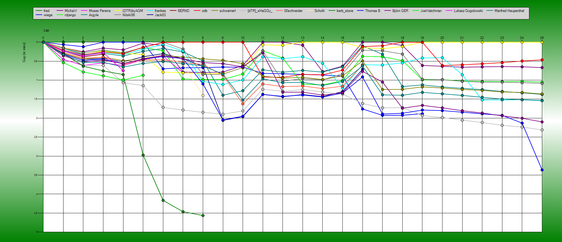Image resolution: width=562 pixels, height=242 pixels.
Task: Click the blue data point at lap 25
Action: pyautogui.click(x=542, y=170)
